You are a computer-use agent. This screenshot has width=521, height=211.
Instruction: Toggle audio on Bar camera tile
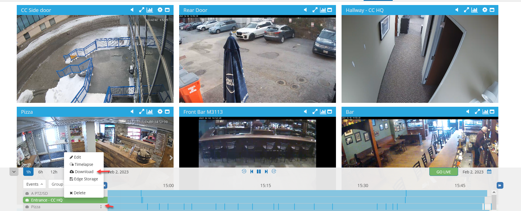coord(468,112)
